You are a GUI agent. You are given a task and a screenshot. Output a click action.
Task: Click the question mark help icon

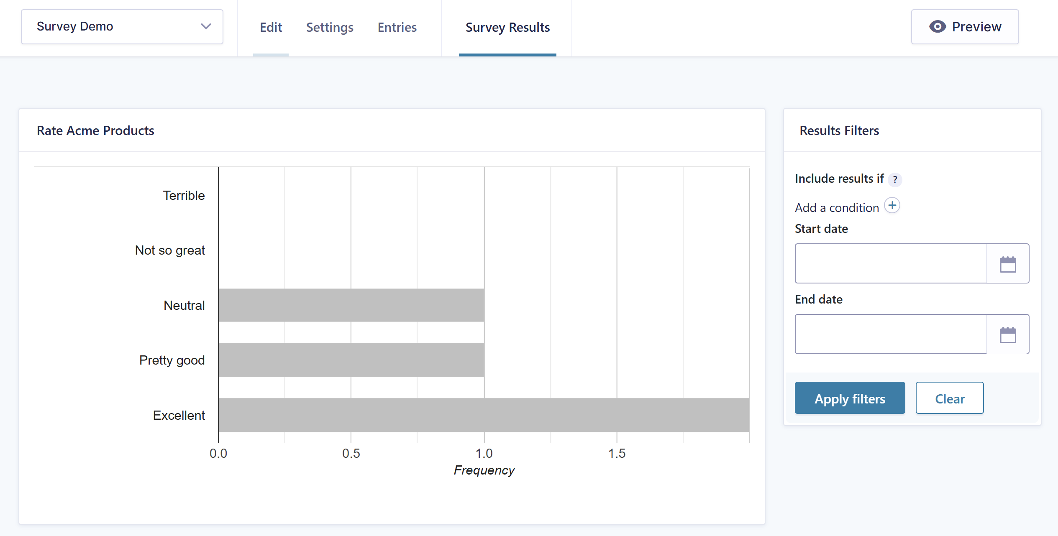(x=895, y=179)
